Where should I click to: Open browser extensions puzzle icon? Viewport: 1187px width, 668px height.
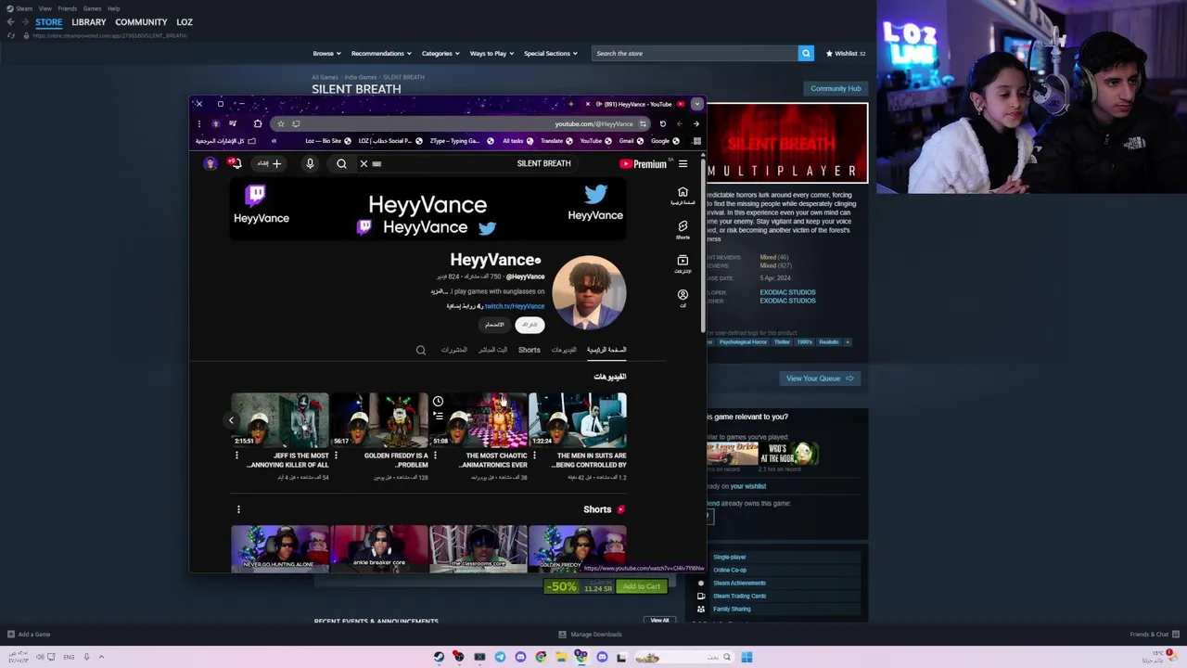point(258,123)
